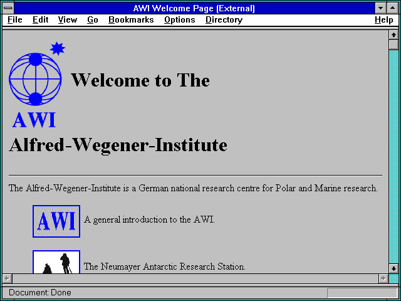
Task: Click 'A general introduction to the AWI.' text
Action: (149, 220)
